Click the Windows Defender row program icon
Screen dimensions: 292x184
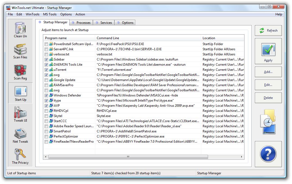click(51, 95)
